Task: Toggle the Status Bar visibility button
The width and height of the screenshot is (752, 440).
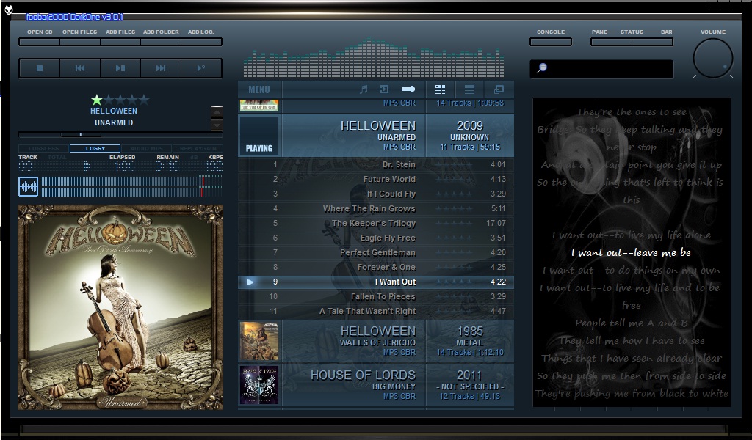Action: [x=652, y=42]
